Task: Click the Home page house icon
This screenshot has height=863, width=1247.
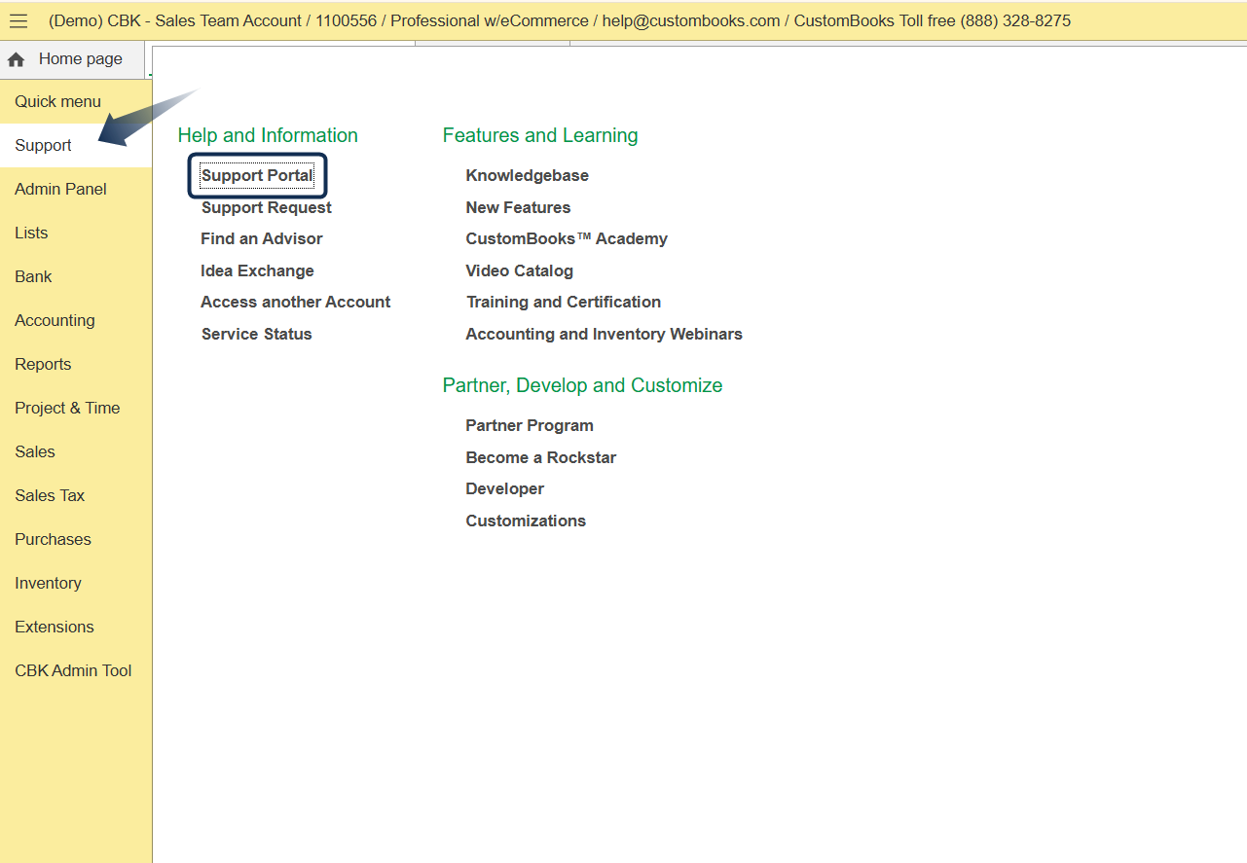Action: (x=16, y=60)
